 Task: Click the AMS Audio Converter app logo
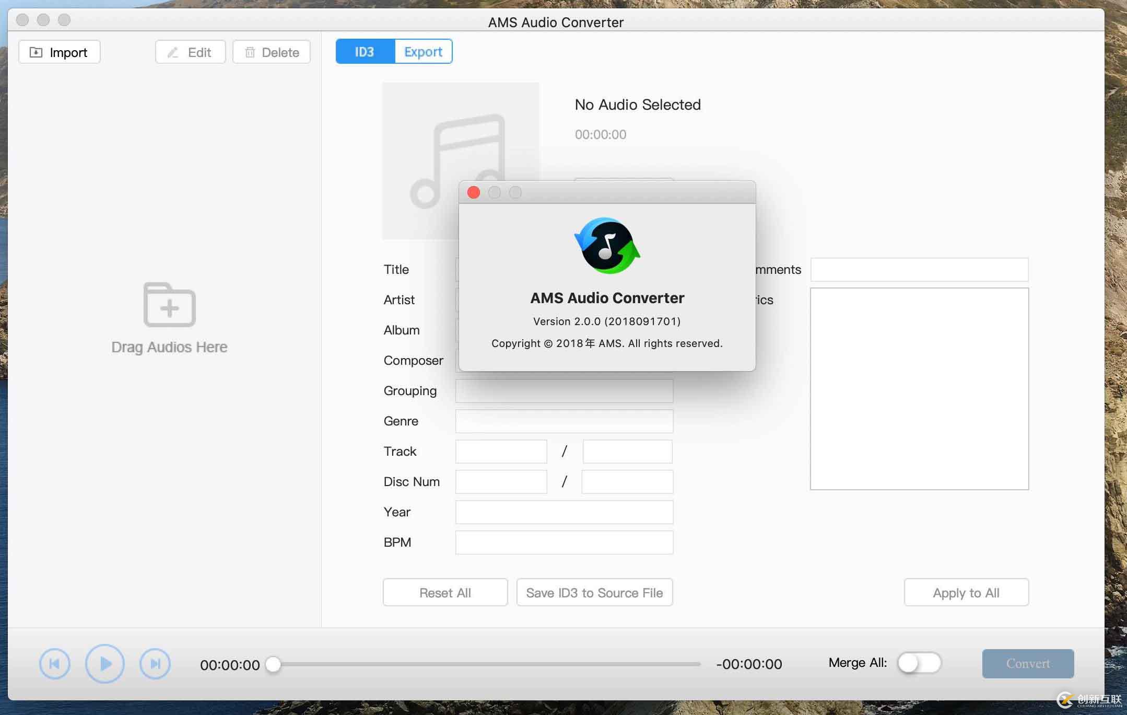pos(607,246)
